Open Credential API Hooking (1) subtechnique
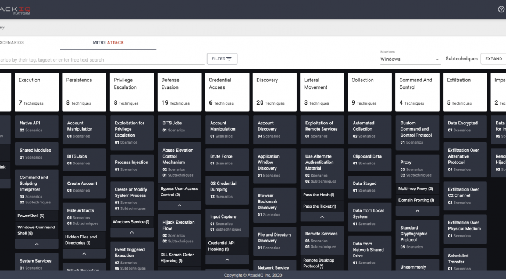The width and height of the screenshot is (506, 279). (227, 246)
